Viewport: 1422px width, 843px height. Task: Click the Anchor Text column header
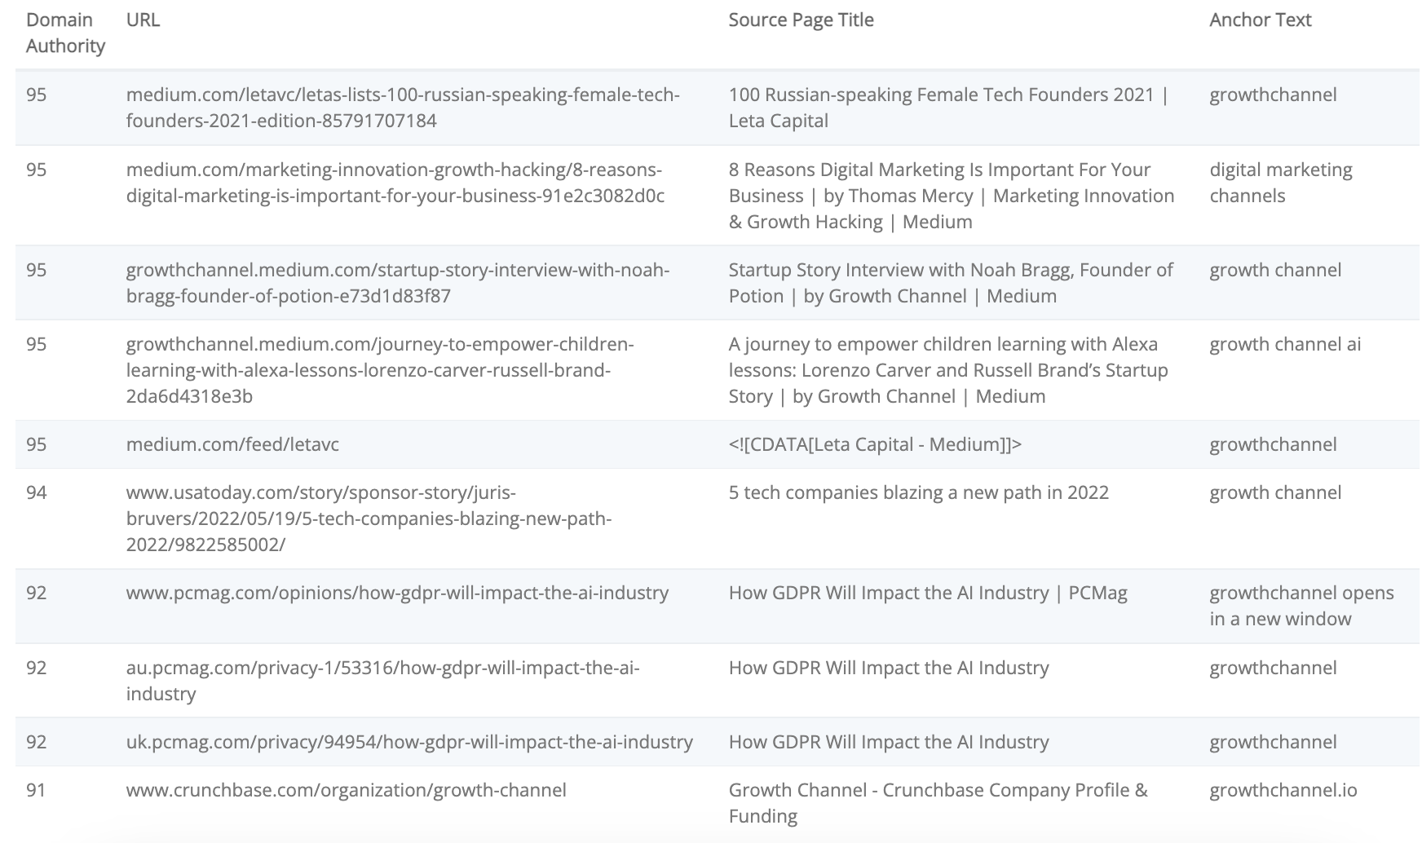pos(1260,20)
